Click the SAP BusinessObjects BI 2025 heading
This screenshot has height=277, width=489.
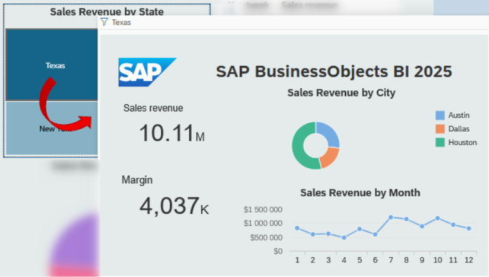[334, 72]
